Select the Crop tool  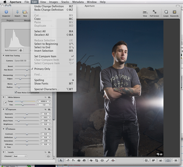(x=97, y=160)
